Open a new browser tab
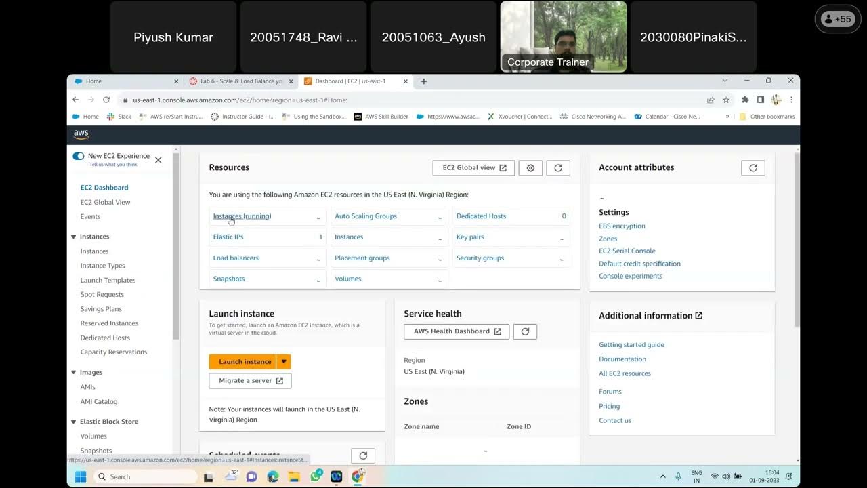This screenshot has width=867, height=488. (424, 81)
